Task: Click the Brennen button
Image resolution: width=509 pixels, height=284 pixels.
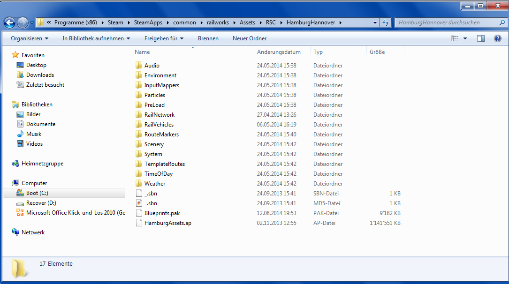Action: pyautogui.click(x=208, y=38)
